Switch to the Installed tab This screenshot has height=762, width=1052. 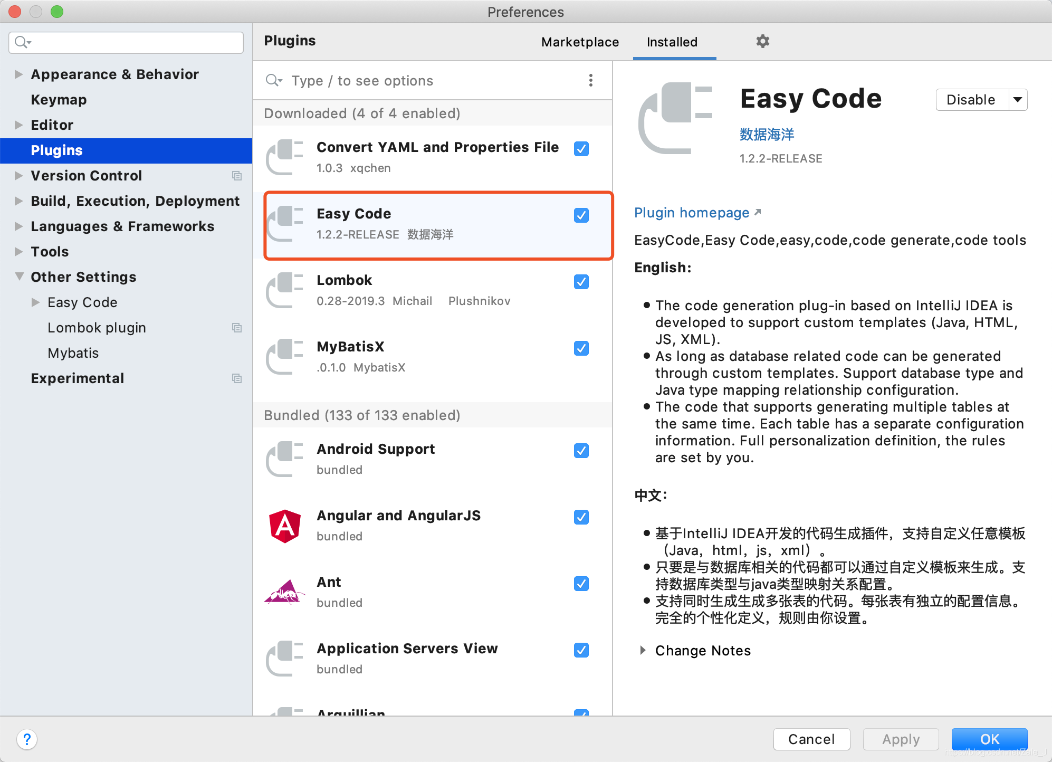tap(672, 42)
